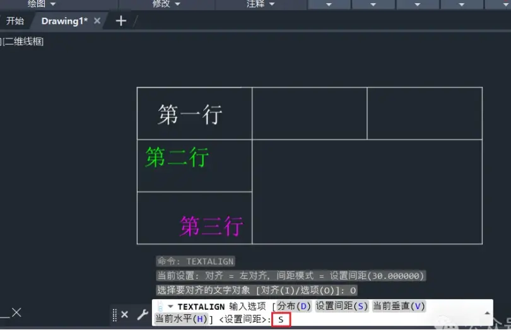
Task: Open the 二维线框 visual style control
Action: (x=24, y=42)
